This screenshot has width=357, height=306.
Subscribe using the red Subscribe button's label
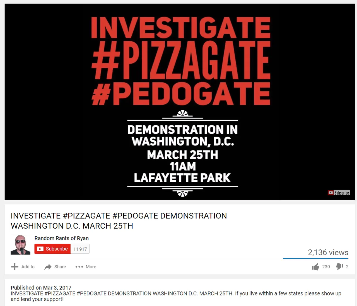57,249
